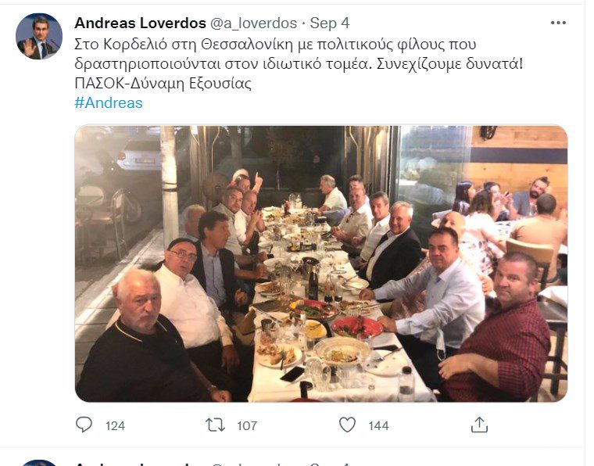Open the Andreas Loverdos display name link
This screenshot has height=466, width=594.
coord(140,23)
